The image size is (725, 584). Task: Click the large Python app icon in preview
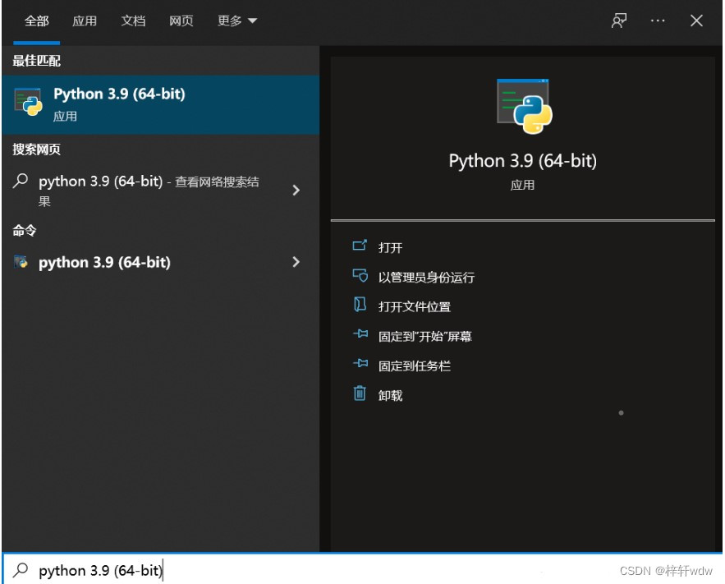pyautogui.click(x=525, y=106)
